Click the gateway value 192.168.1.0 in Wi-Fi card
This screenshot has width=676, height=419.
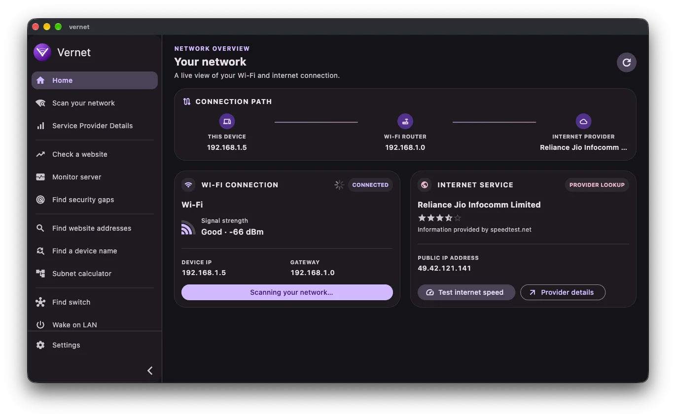point(313,273)
